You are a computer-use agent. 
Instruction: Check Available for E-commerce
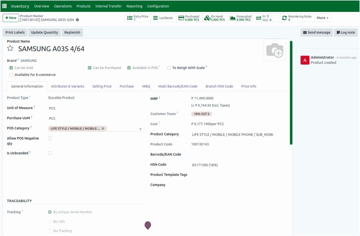point(11,74)
